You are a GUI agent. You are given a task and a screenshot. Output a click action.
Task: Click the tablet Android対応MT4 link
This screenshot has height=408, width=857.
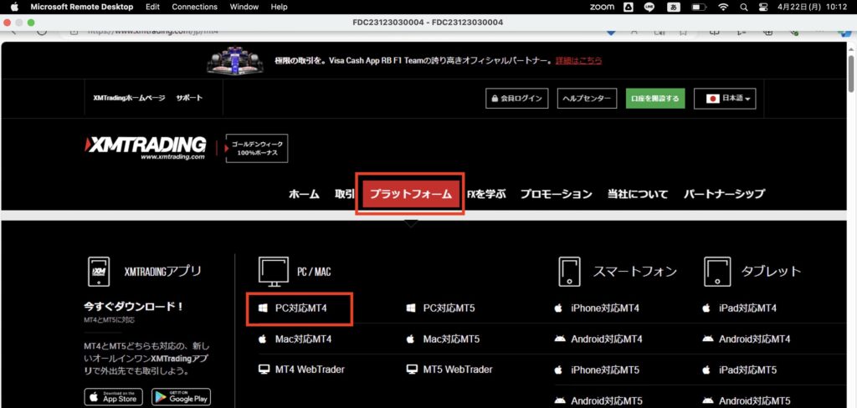(754, 339)
